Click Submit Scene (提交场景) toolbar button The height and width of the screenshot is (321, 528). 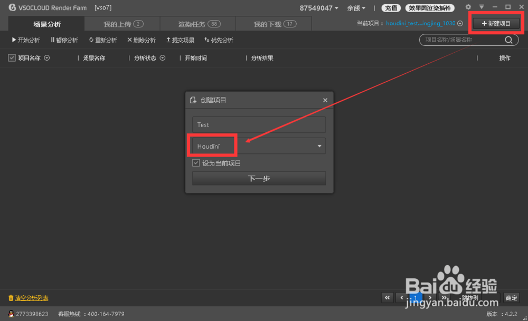click(180, 40)
